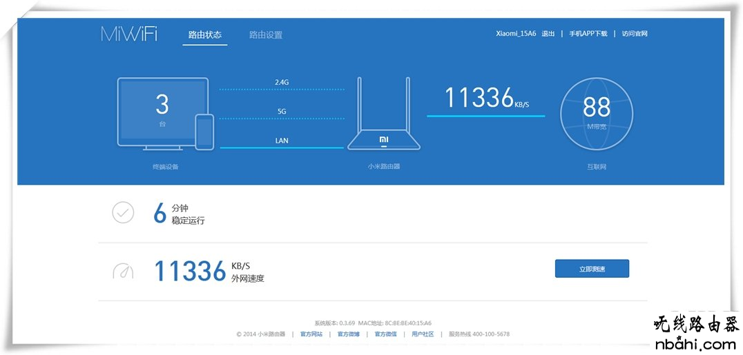This screenshot has width=743, height=355.
Task: Click the checkmark uptime status icon
Action: (x=123, y=212)
